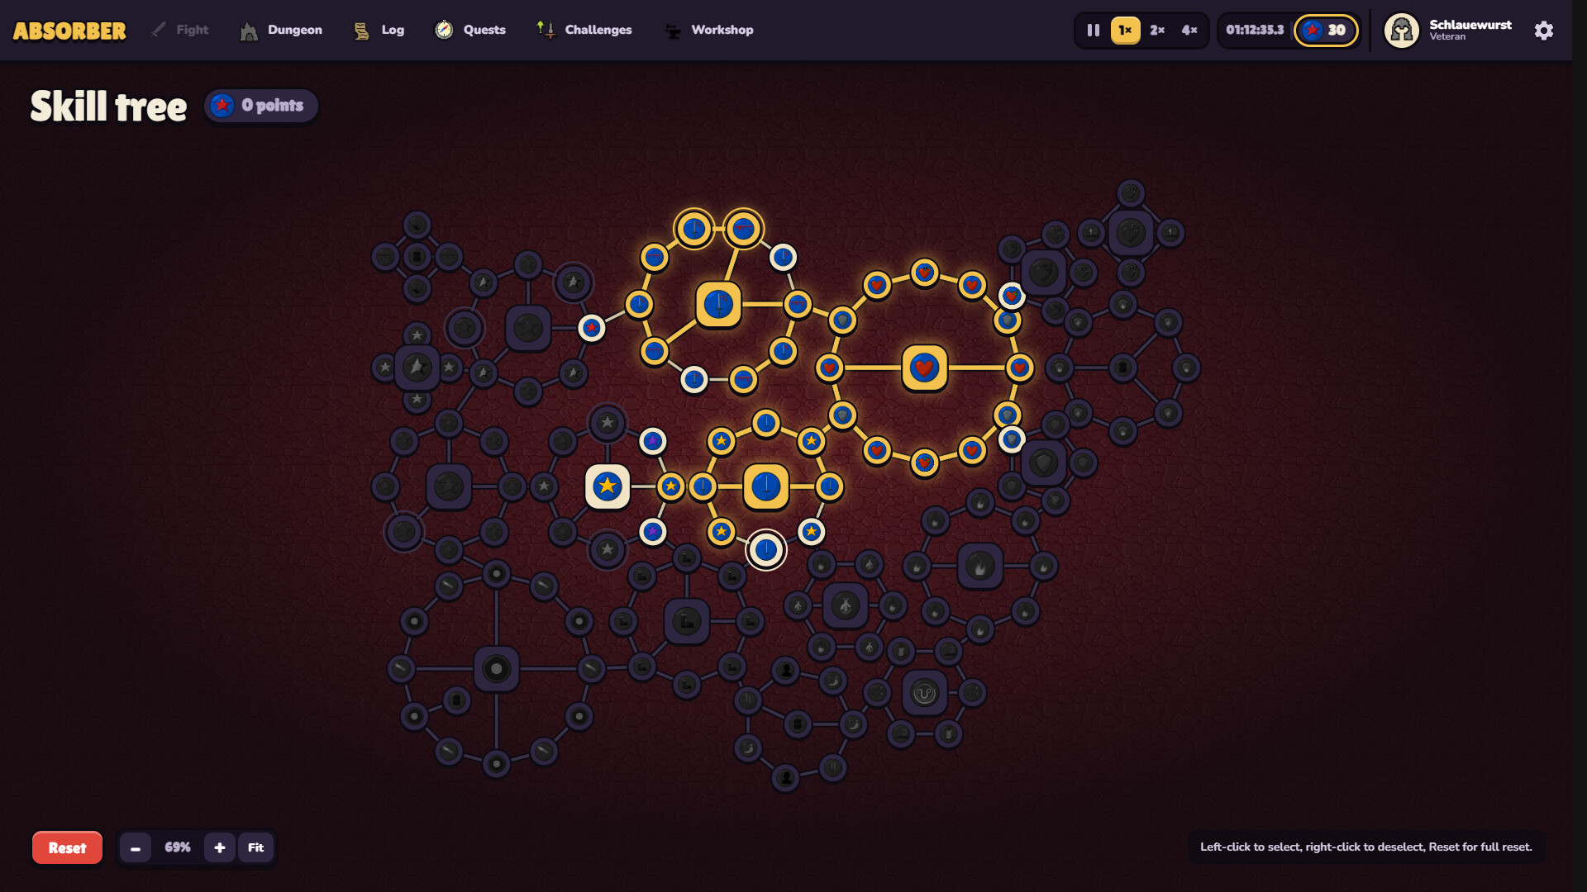Open the settings gear
This screenshot has height=892, width=1587.
(1543, 31)
